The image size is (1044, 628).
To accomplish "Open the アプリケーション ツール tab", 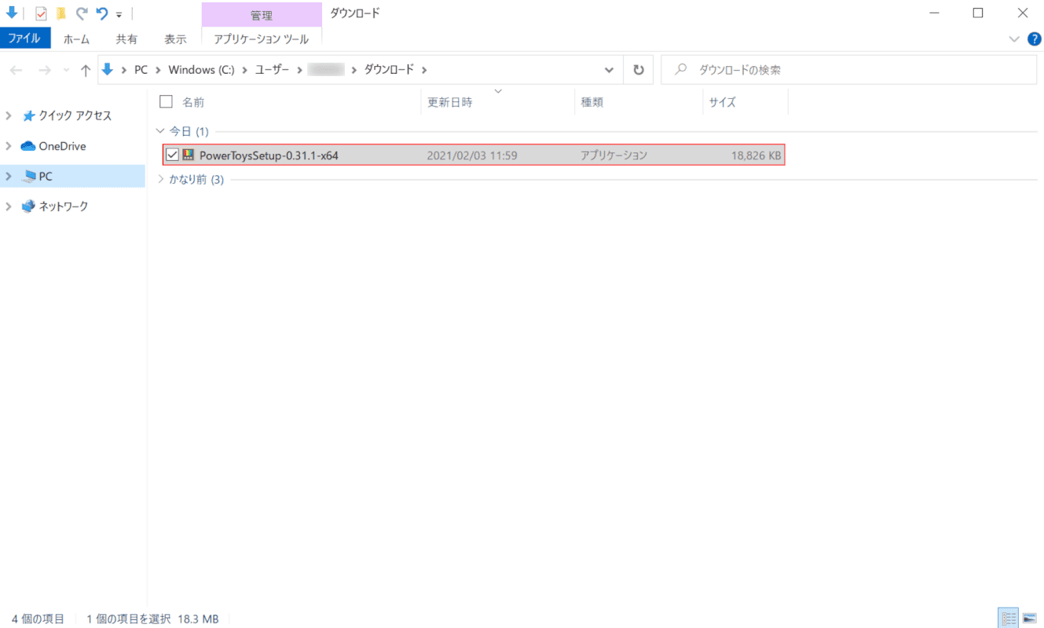I will (x=262, y=38).
